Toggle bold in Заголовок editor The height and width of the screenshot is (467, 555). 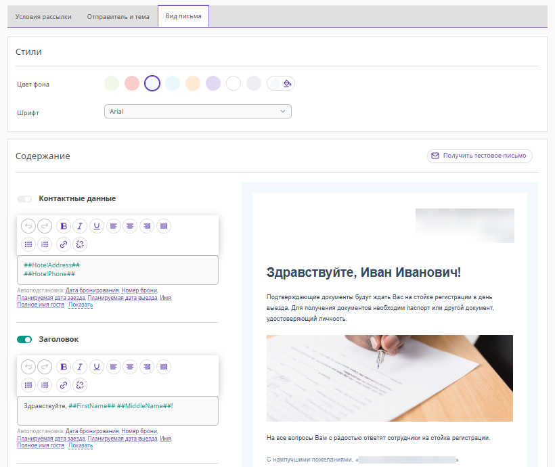tap(64, 367)
